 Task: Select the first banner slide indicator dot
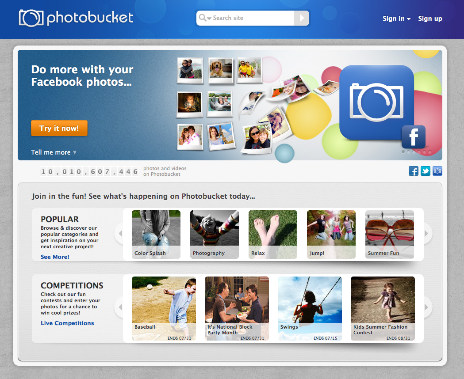click(403, 152)
